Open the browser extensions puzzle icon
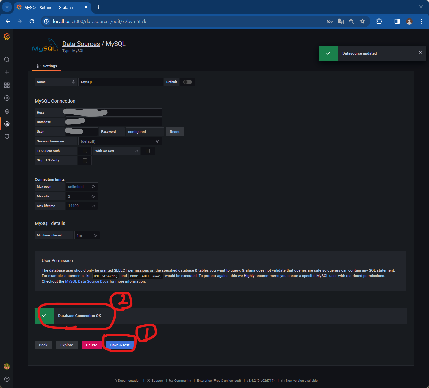The width and height of the screenshot is (429, 388). (x=379, y=21)
